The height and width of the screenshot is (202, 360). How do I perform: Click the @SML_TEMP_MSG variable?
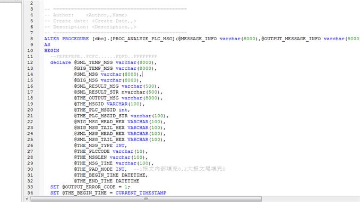pos(93,62)
